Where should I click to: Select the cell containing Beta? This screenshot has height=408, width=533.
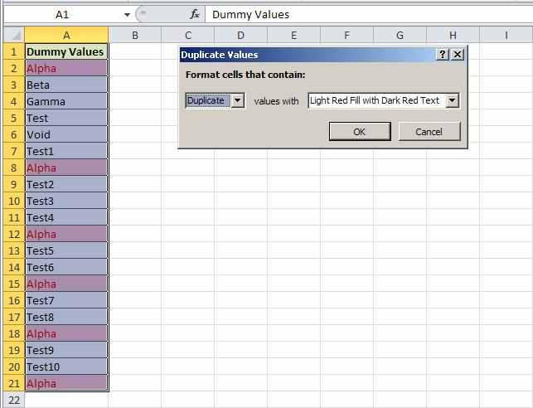point(66,85)
